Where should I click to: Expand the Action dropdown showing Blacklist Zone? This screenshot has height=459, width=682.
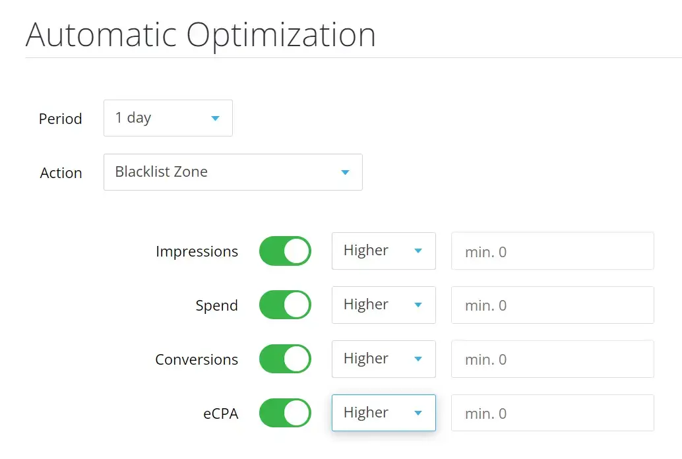coord(232,172)
